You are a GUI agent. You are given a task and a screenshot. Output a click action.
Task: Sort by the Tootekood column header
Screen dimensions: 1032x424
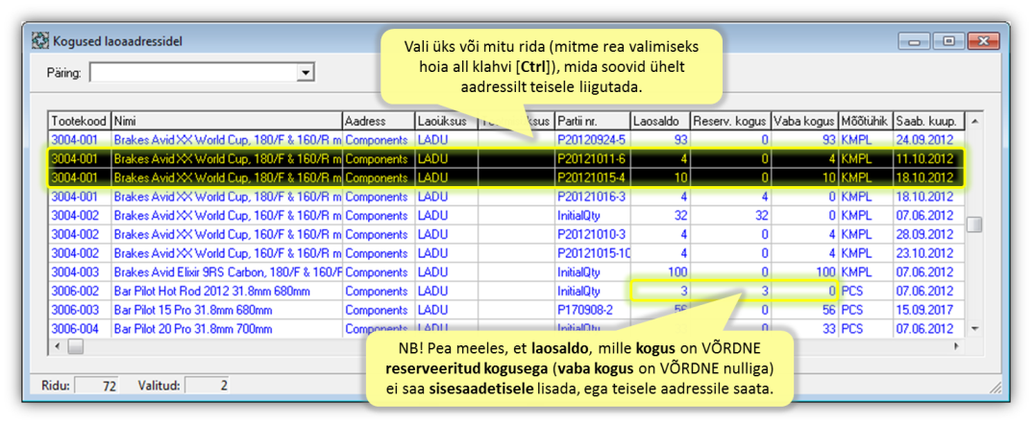pyautogui.click(x=80, y=122)
